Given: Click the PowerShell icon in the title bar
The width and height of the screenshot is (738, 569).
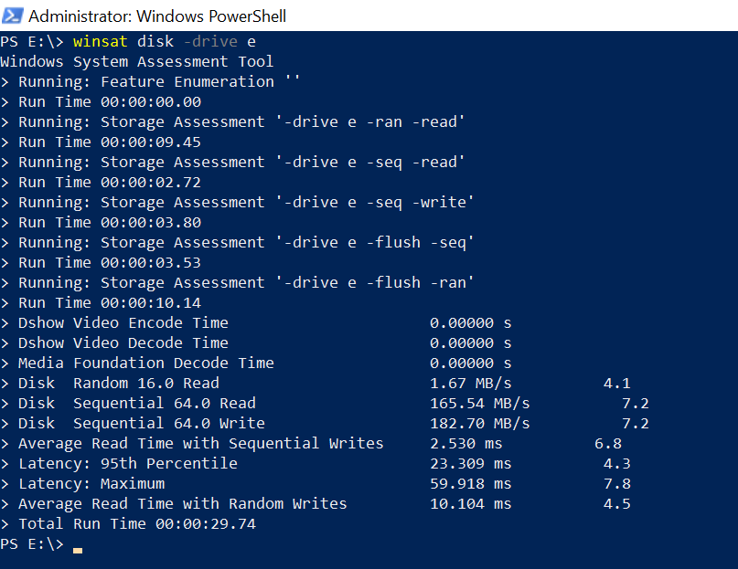Looking at the screenshot, I should (x=13, y=15).
